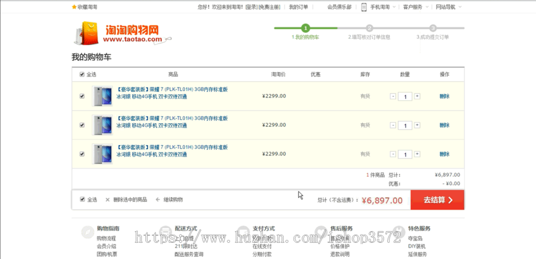The height and width of the screenshot is (259, 536).
Task: Open the second row's phone thumbnail
Action: 102,125
